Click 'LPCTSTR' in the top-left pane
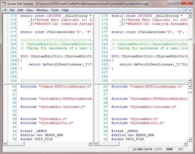Screen dimensions: 195x154 54,16
